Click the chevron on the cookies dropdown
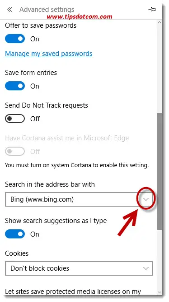169x302 pixels. [x=146, y=268]
